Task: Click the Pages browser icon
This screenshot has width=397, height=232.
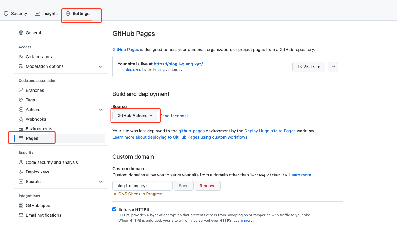Action: coord(21,138)
